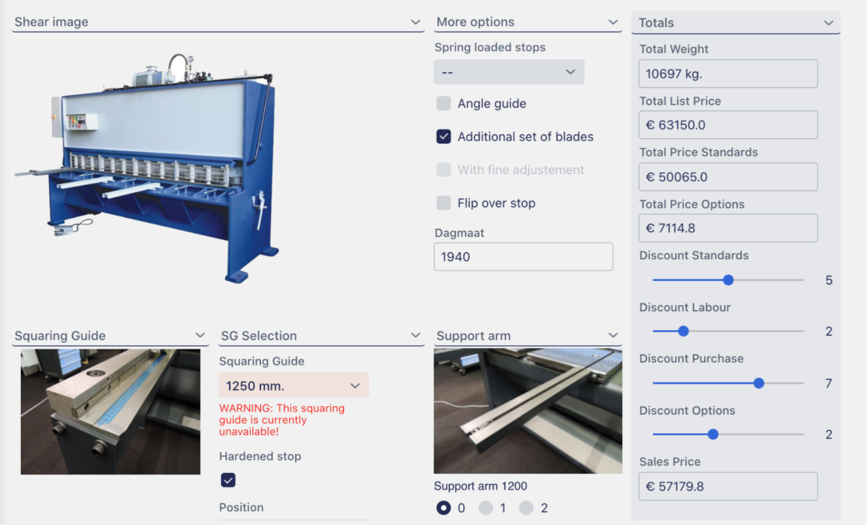Click the Discount Standards value 5

829,280
